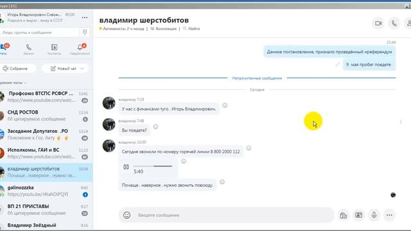Viewport: 411px width, 231px height.
Task: React to the hotline number message
Action: (249, 148)
